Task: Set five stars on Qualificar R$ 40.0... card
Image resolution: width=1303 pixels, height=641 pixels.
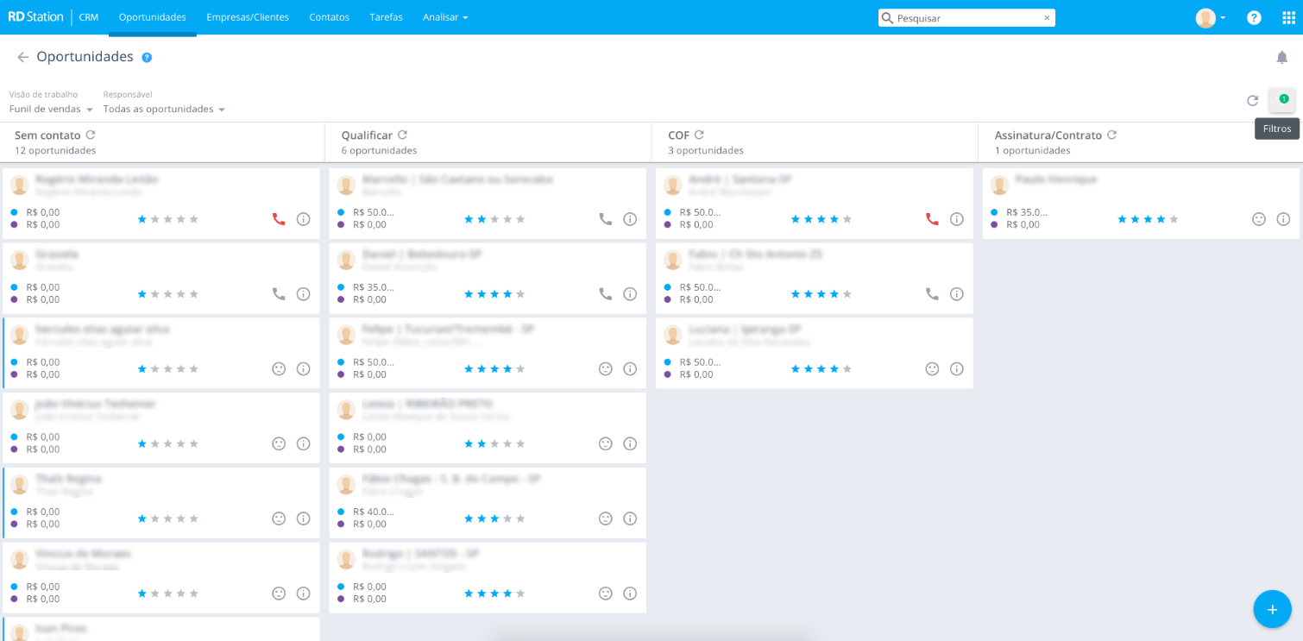Action: pos(520,518)
